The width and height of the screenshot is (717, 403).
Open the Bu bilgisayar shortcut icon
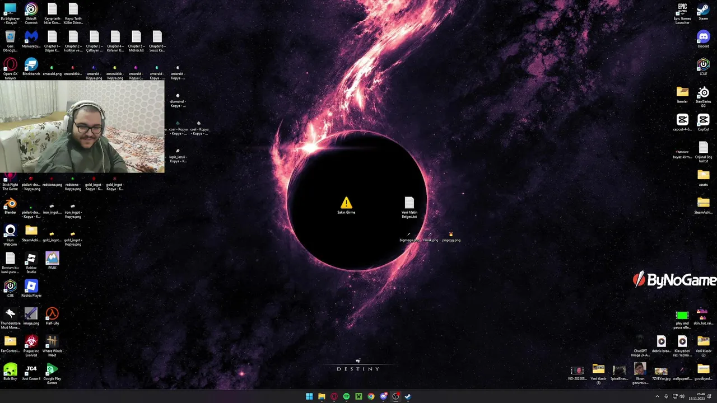coord(10,13)
